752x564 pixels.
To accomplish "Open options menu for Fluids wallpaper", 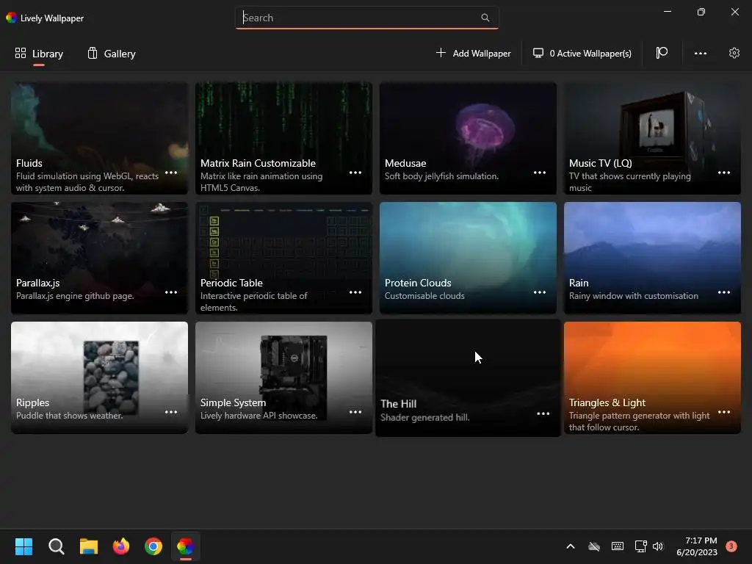I will coord(171,173).
